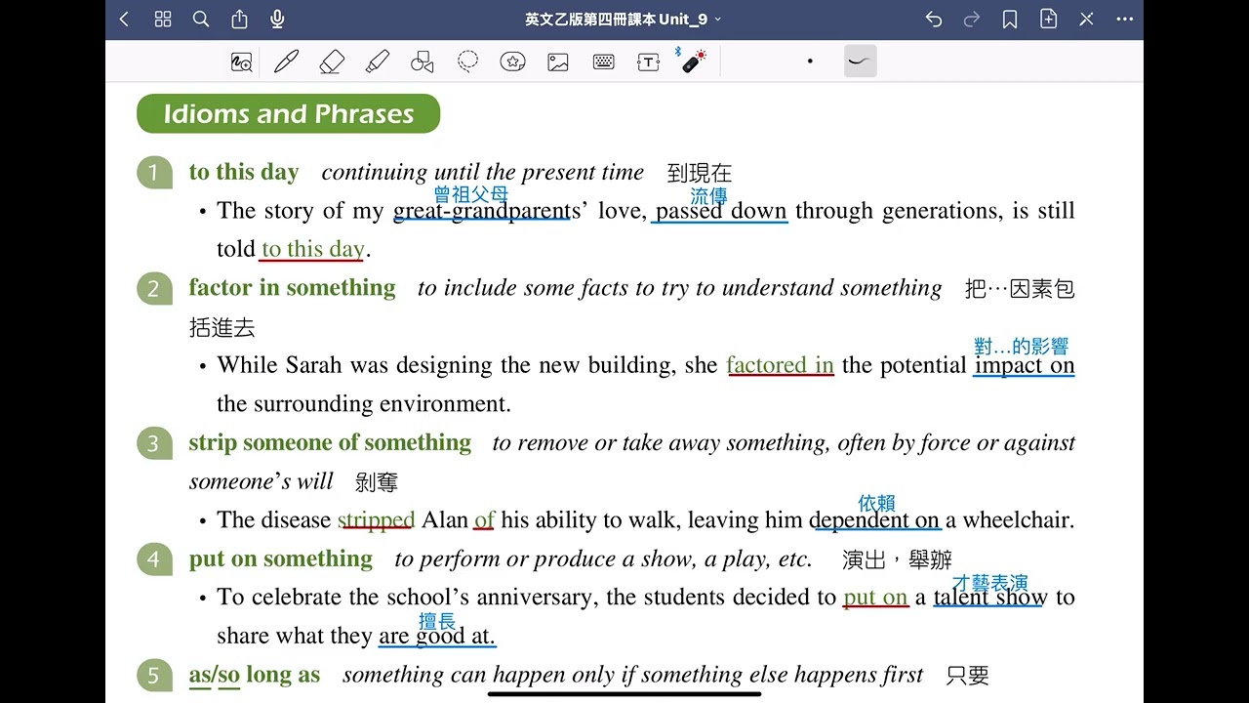
Task: Select the zoom window tool
Action: 241,62
